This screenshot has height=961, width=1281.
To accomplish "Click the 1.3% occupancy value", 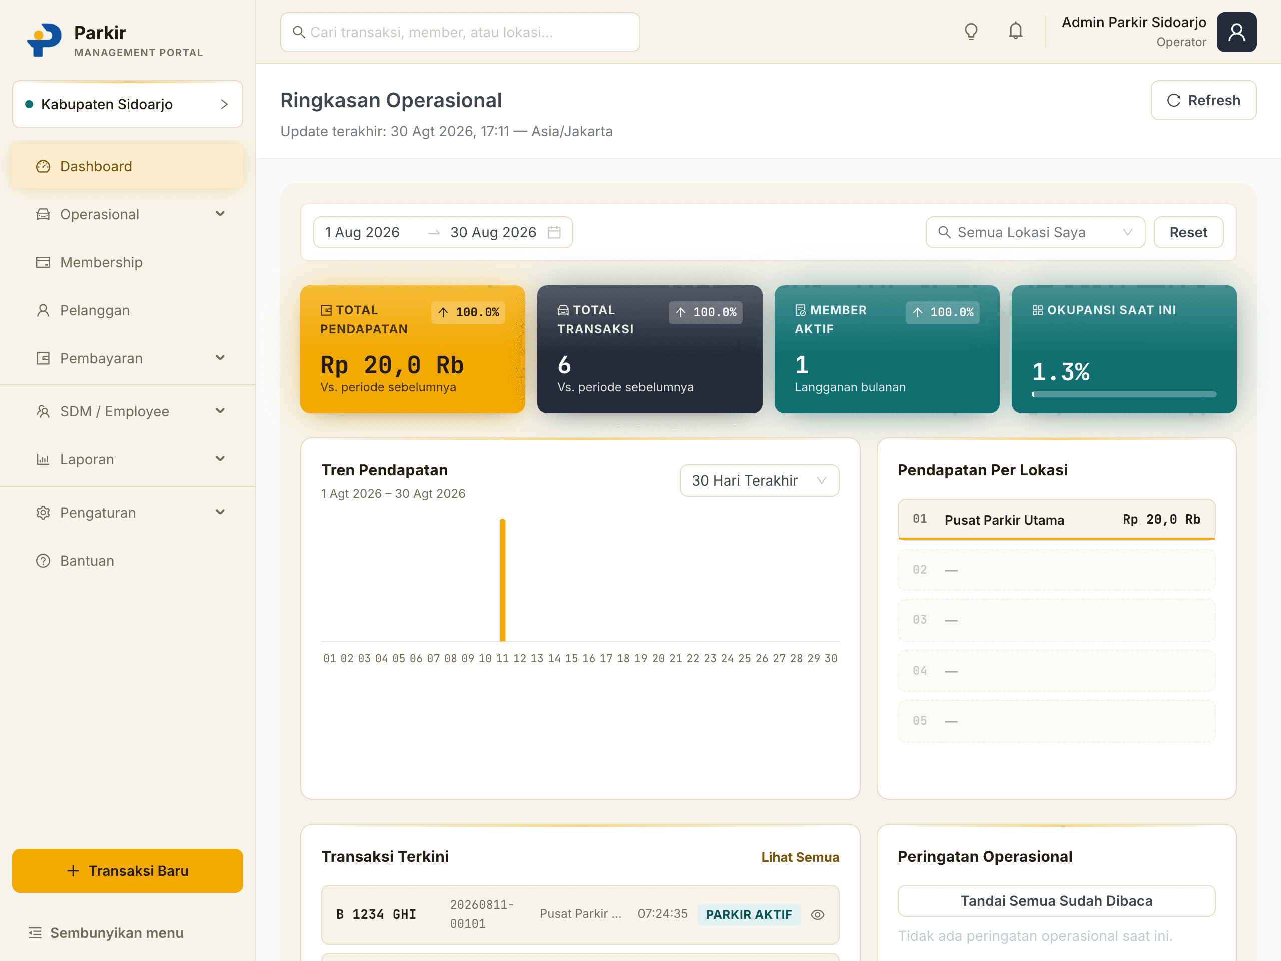I will pos(1060,372).
